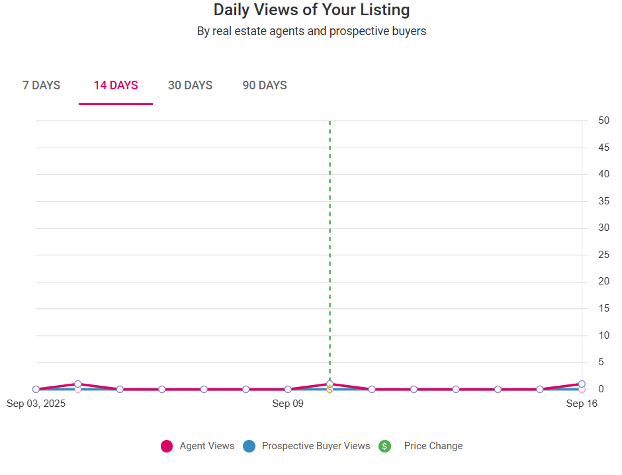Click the first data point at Sep 03
The image size is (622, 475).
point(36,389)
